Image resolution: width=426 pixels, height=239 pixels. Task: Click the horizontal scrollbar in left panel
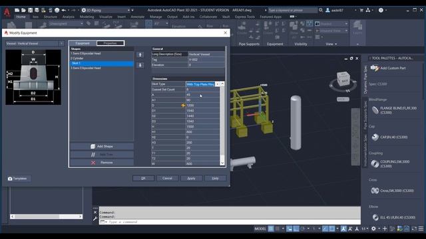coord(46,216)
